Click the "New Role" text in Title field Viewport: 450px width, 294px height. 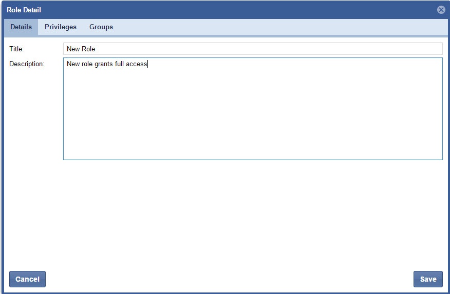[x=81, y=49]
